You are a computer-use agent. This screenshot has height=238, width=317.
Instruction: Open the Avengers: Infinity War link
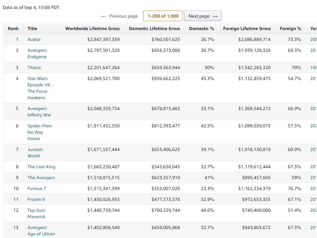[39, 112]
